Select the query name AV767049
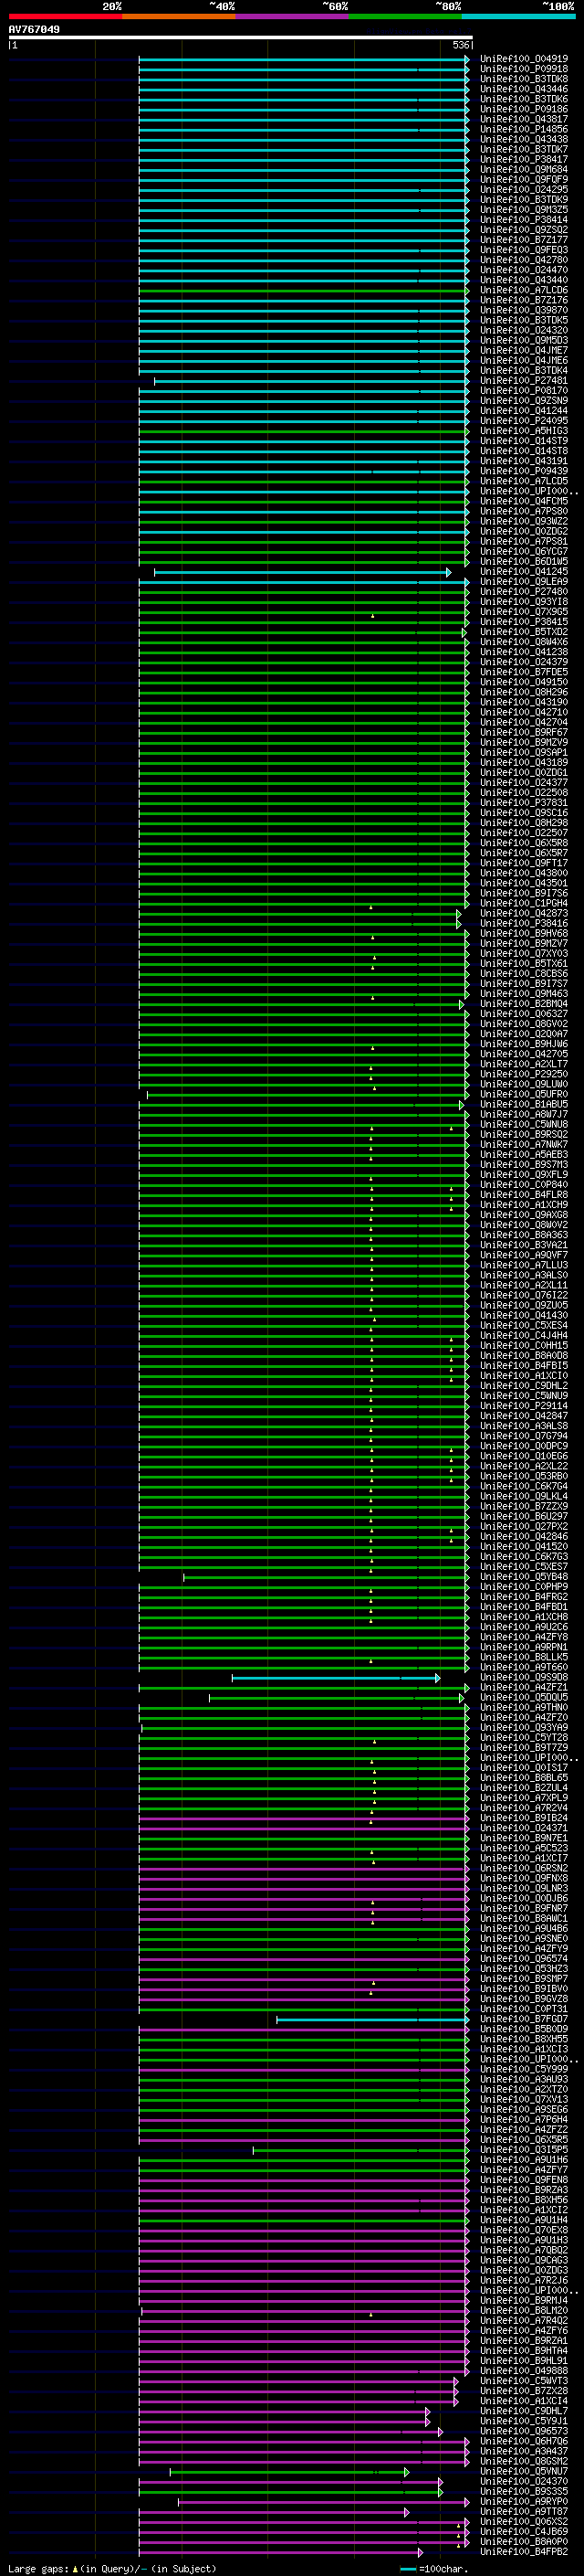 (x=34, y=29)
